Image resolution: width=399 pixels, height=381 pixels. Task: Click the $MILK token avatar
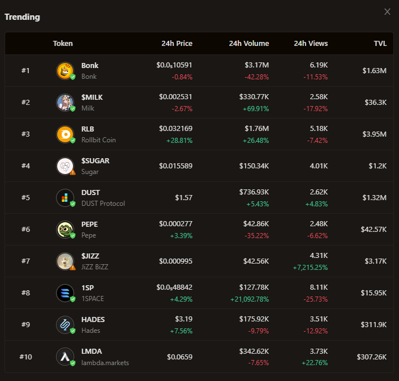tap(65, 103)
